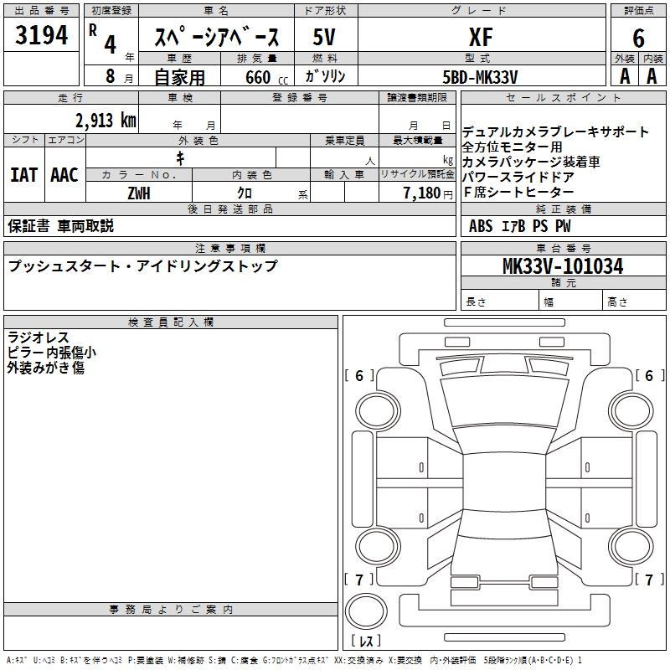Click exterior color value キ
Image resolution: width=670 pixels, height=670 pixels.
[x=180, y=158]
